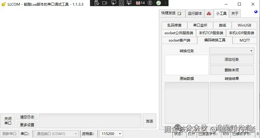260x138 pixels.
Task: Click the 原始数据 label
Action: point(187,79)
